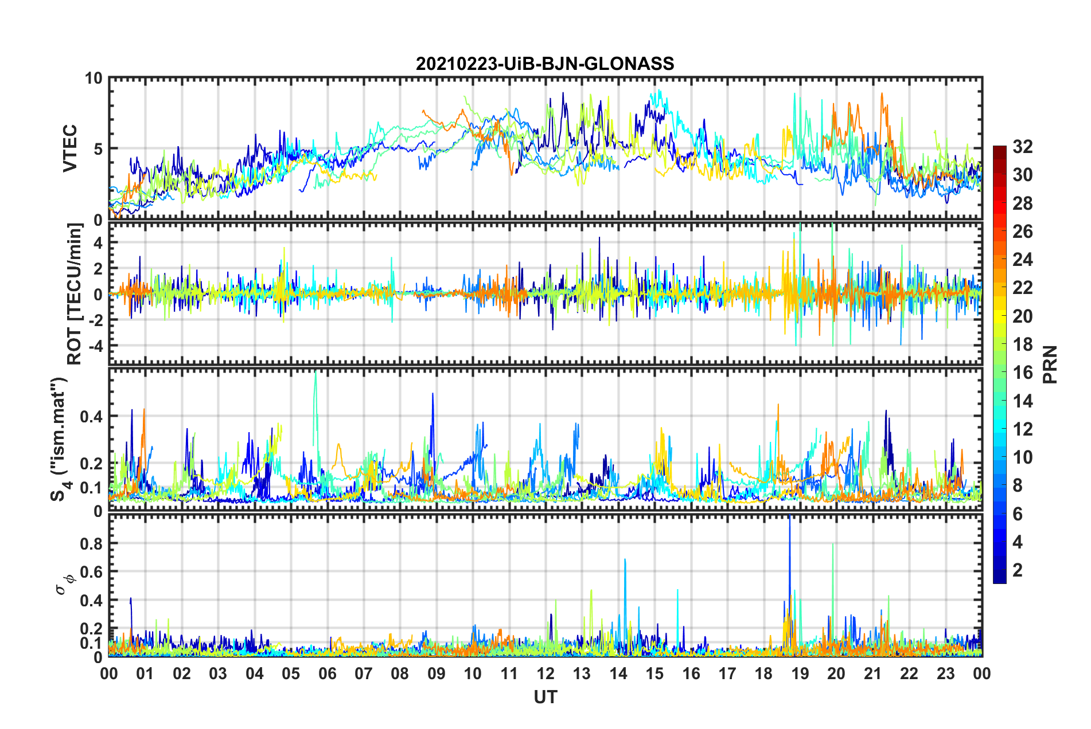Click x-axis tick label 23
Image resolution: width=1091 pixels, height=729 pixels.
945,674
